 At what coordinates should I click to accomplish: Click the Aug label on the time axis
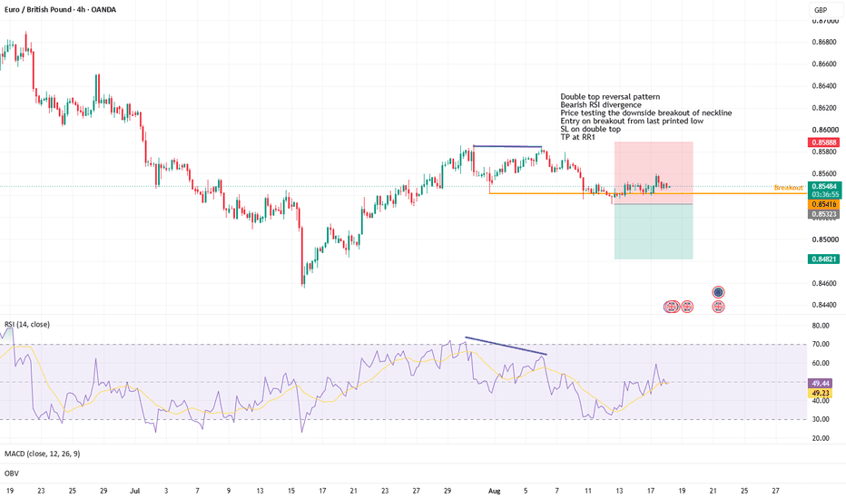point(494,491)
